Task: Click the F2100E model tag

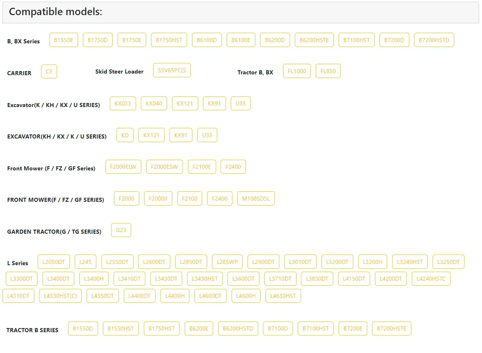Action: point(202,167)
